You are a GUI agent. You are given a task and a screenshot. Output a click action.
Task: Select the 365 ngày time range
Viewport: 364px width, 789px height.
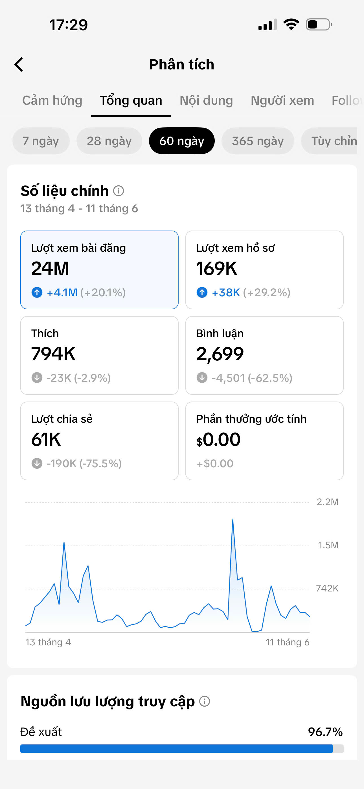258,141
